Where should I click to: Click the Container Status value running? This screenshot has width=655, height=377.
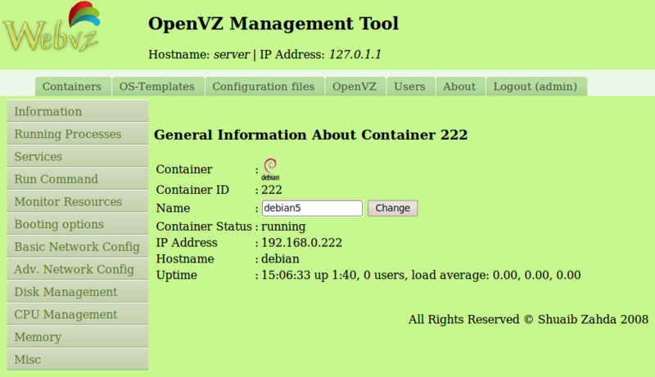click(283, 227)
